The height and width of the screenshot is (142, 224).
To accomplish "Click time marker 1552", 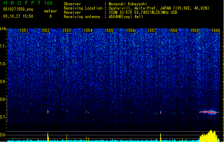I will 46,31.
